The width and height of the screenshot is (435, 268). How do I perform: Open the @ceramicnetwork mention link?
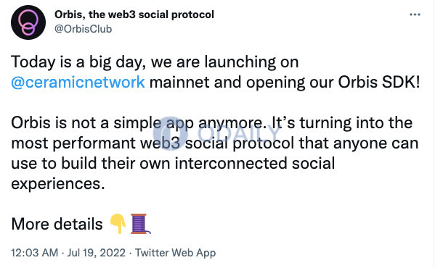pyautogui.click(x=78, y=82)
